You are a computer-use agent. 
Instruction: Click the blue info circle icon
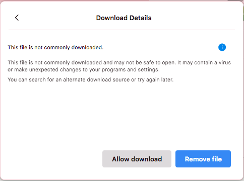tap(222, 47)
